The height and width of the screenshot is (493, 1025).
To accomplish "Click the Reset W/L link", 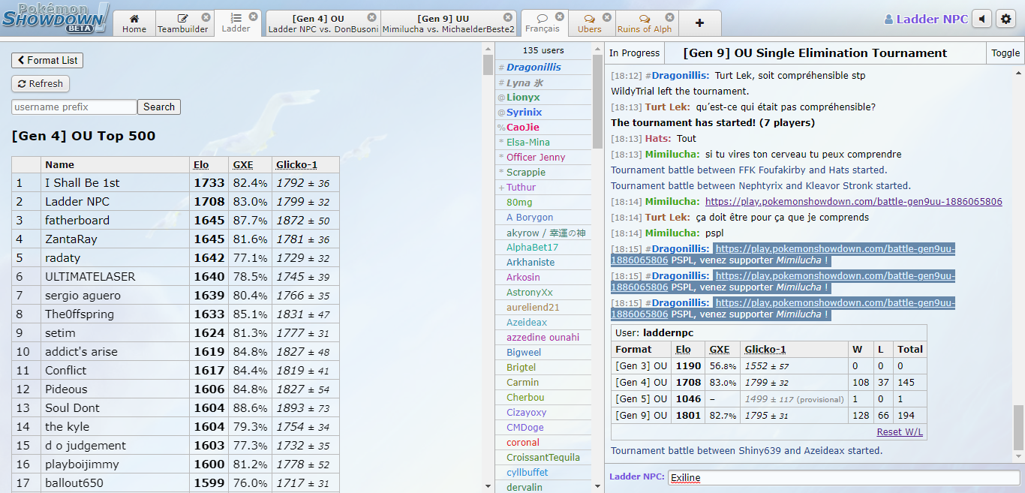I will click(x=900, y=432).
